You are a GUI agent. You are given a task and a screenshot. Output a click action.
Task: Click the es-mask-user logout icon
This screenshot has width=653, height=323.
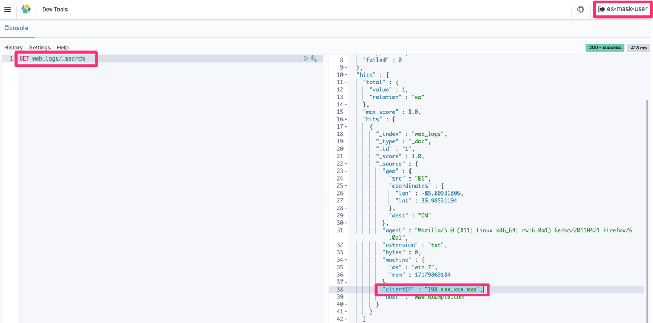(601, 9)
